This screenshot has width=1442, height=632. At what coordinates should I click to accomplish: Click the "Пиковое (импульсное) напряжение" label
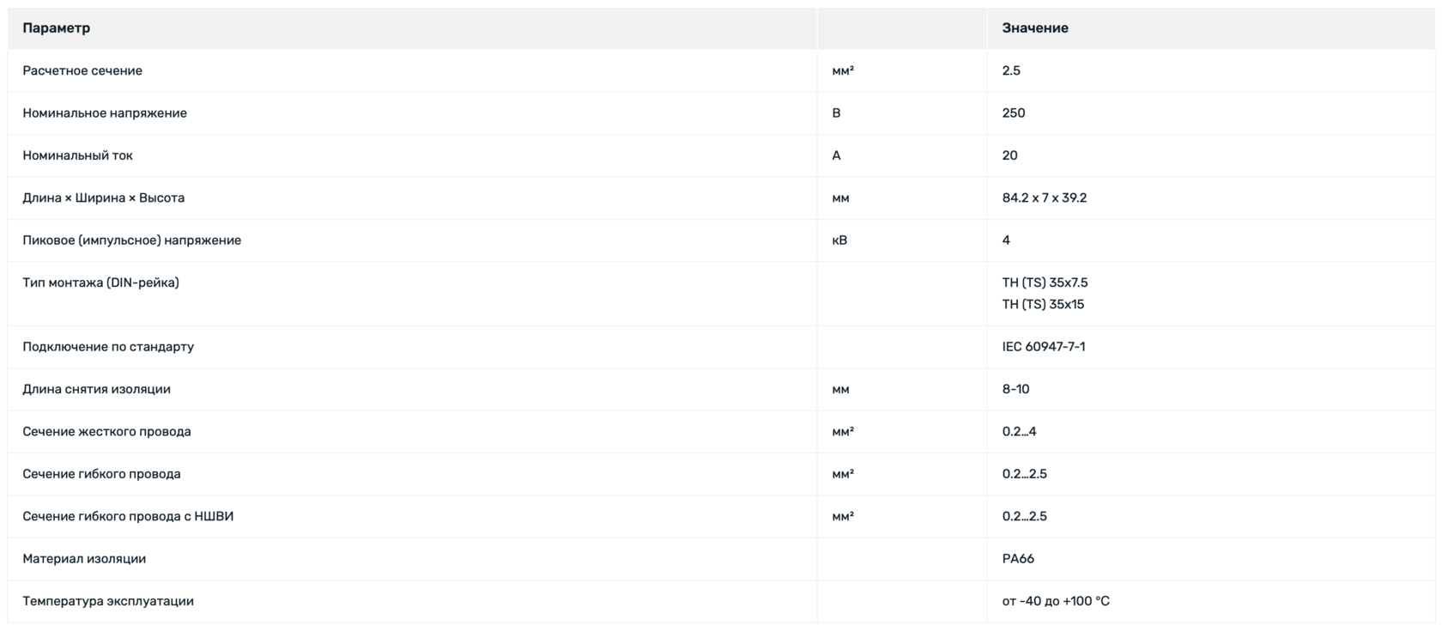(132, 240)
